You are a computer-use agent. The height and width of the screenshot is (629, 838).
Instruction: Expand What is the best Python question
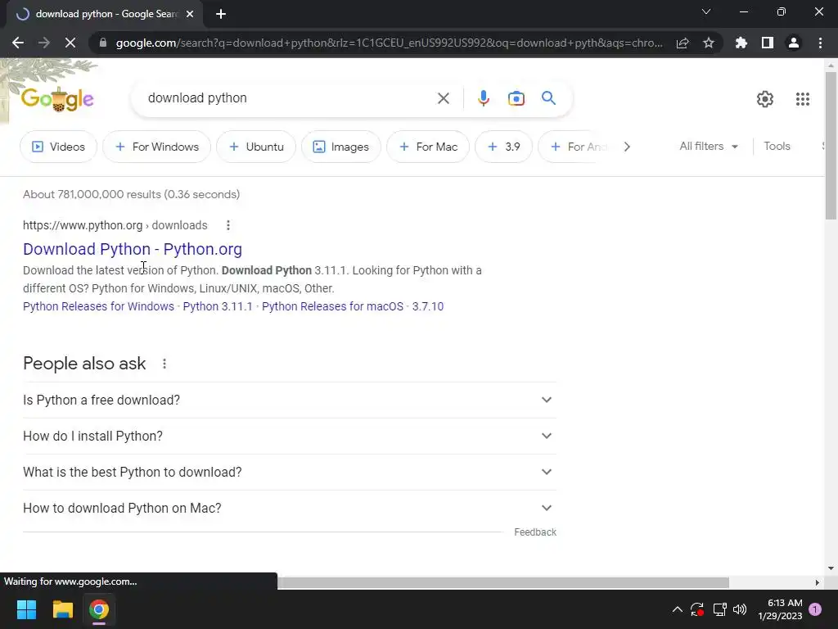[290, 472]
